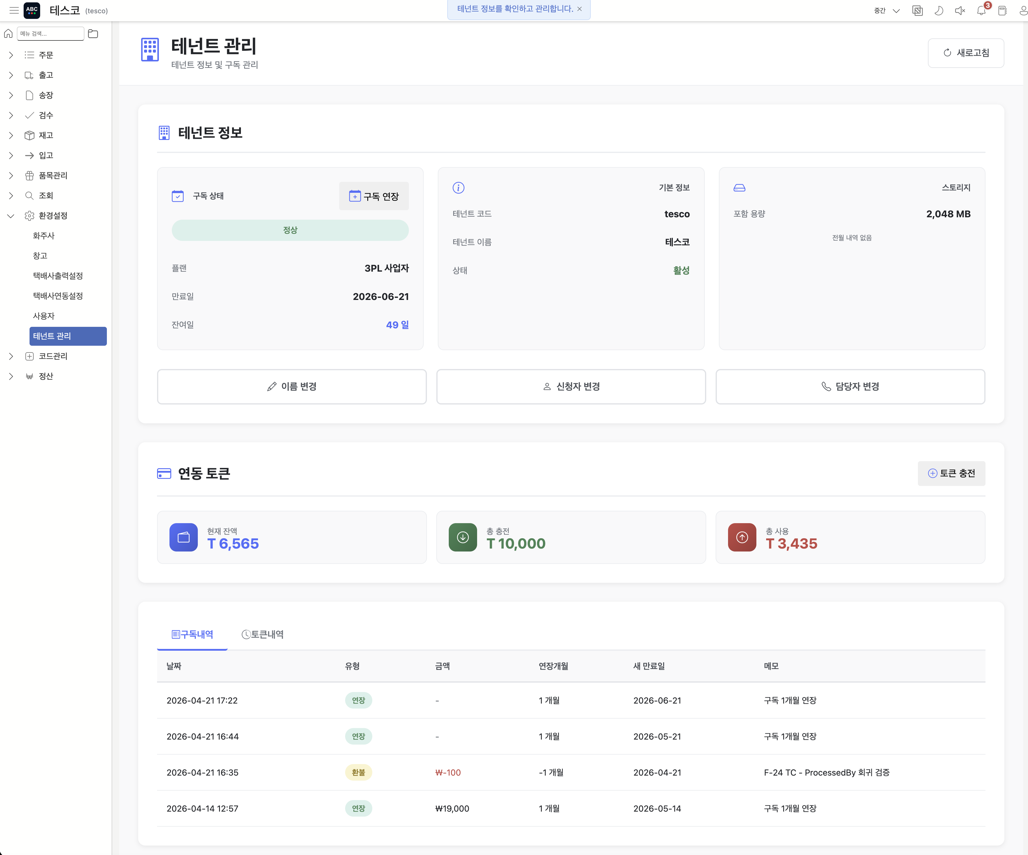1028x855 pixels.
Task: Go to home via the house icon
Action: click(x=8, y=34)
